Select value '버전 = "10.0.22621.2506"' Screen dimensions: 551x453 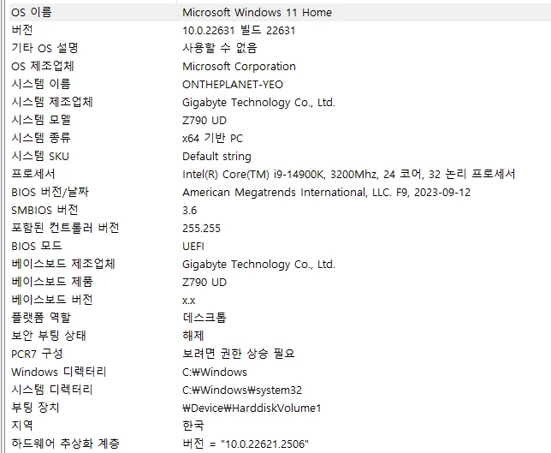tap(246, 444)
